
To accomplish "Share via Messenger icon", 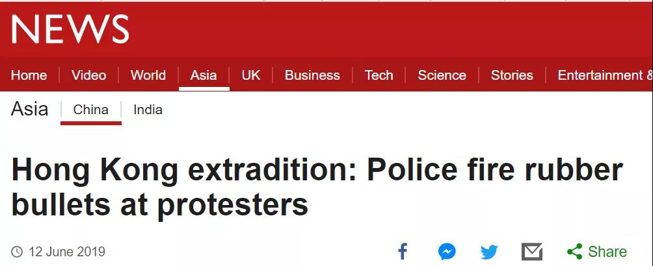I will tap(447, 252).
